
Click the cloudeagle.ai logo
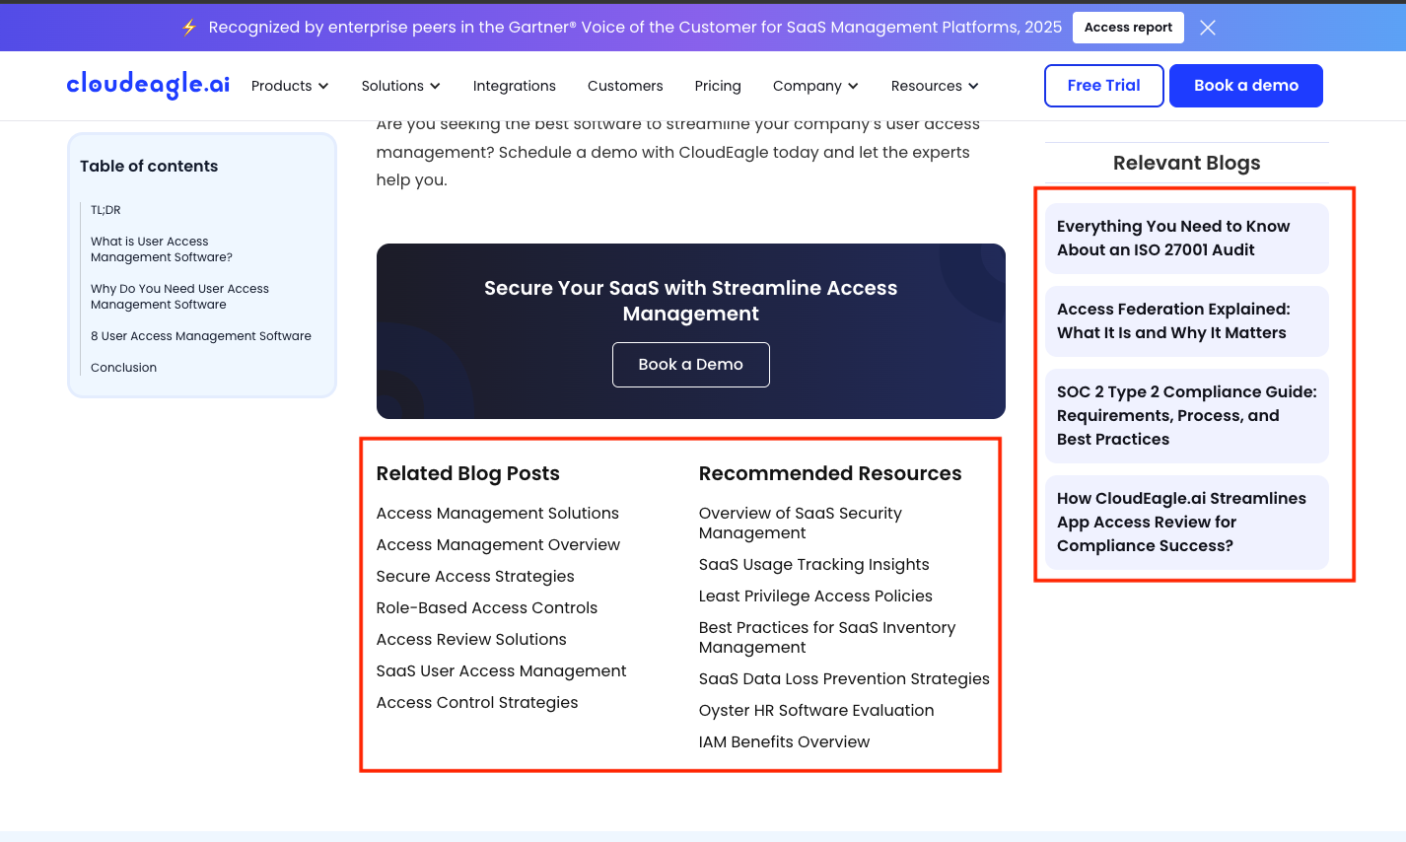147,84
